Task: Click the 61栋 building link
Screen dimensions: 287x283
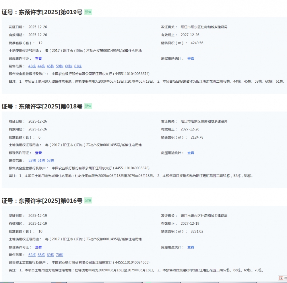Action: pyautogui.click(x=78, y=66)
